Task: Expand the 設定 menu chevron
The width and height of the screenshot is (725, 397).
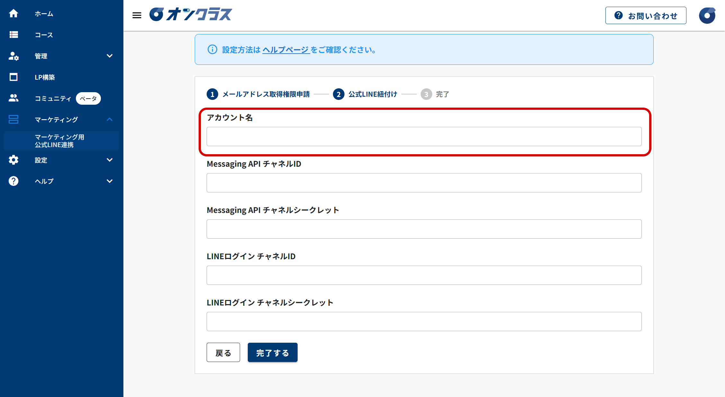Action: [110, 160]
